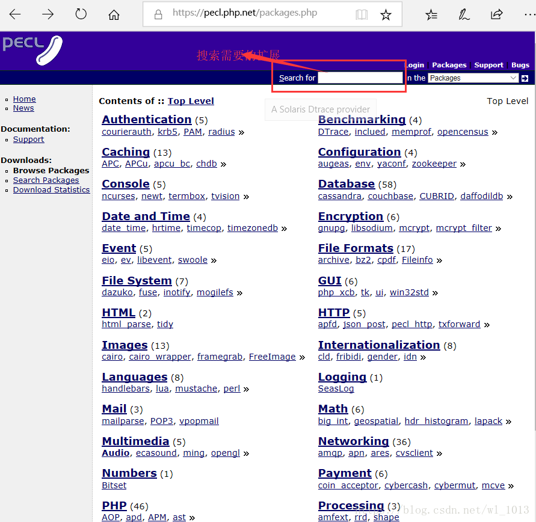
Task: Open the Bitset package link
Action: point(114,485)
